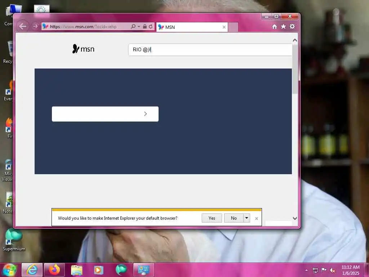Screen dimensions: 369x277
Task: Click the white chevron banner button
Action: (105, 114)
